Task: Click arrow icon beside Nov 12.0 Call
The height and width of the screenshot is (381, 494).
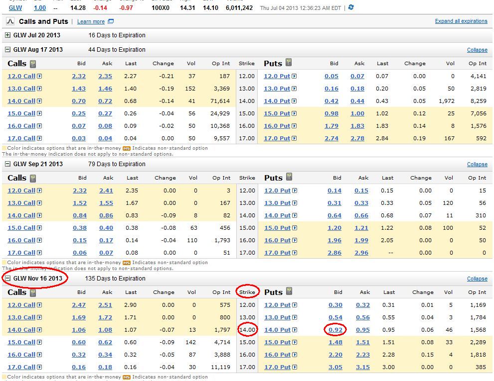Action: (x=39, y=305)
